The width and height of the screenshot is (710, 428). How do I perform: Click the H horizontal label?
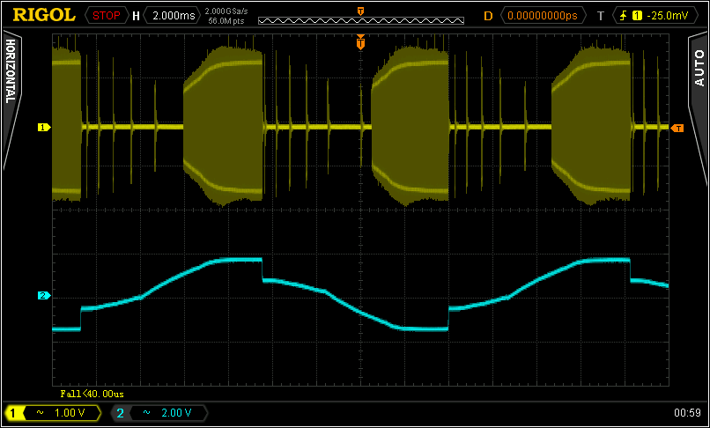pos(136,16)
